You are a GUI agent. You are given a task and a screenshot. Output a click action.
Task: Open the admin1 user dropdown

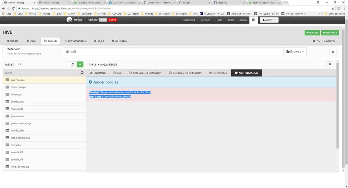(269, 20)
